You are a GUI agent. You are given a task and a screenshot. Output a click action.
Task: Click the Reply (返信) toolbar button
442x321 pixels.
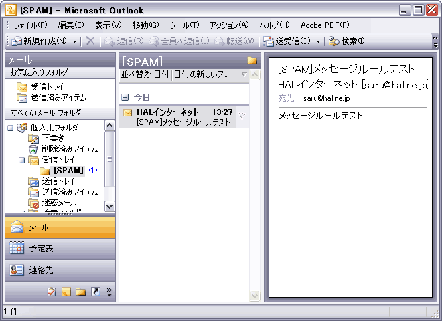tap(124, 41)
